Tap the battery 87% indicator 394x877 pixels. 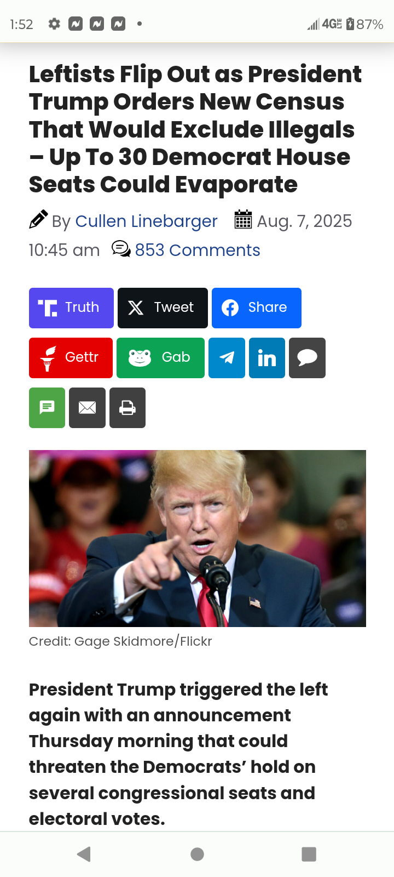click(x=364, y=24)
